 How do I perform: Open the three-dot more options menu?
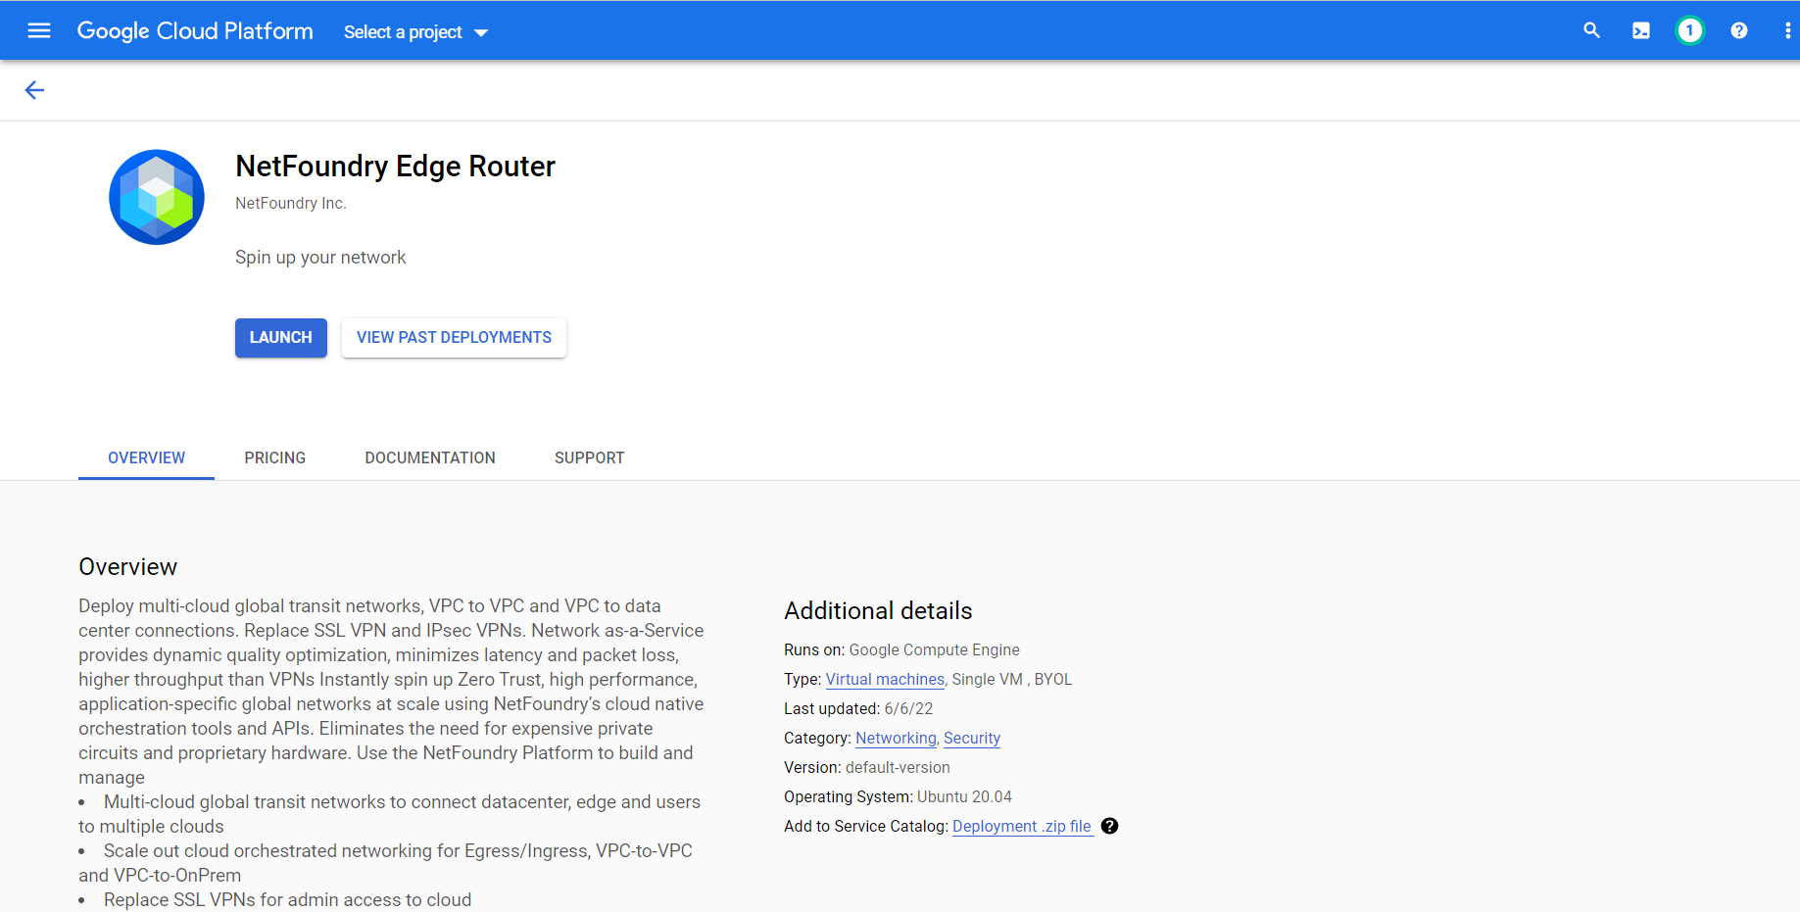pos(1787,30)
